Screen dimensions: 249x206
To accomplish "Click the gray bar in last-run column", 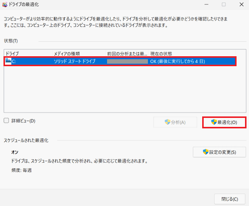I will (x=127, y=62).
